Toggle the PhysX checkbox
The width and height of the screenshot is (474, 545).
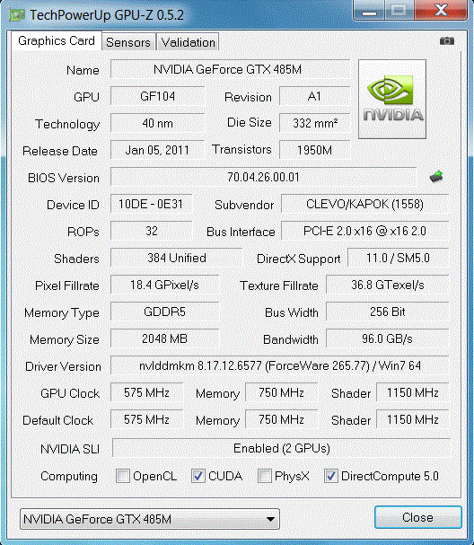click(265, 476)
